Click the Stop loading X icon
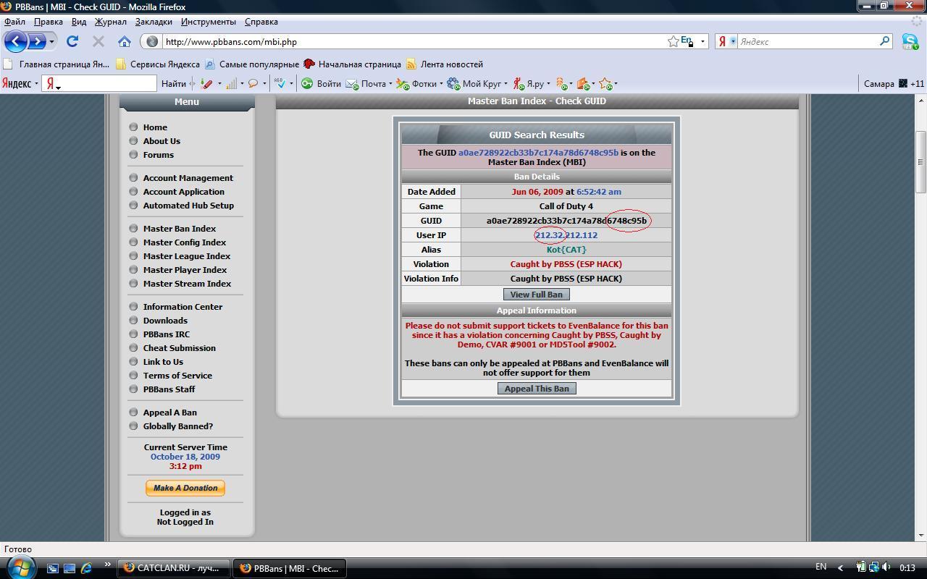This screenshot has width=927, height=579. 98,41
